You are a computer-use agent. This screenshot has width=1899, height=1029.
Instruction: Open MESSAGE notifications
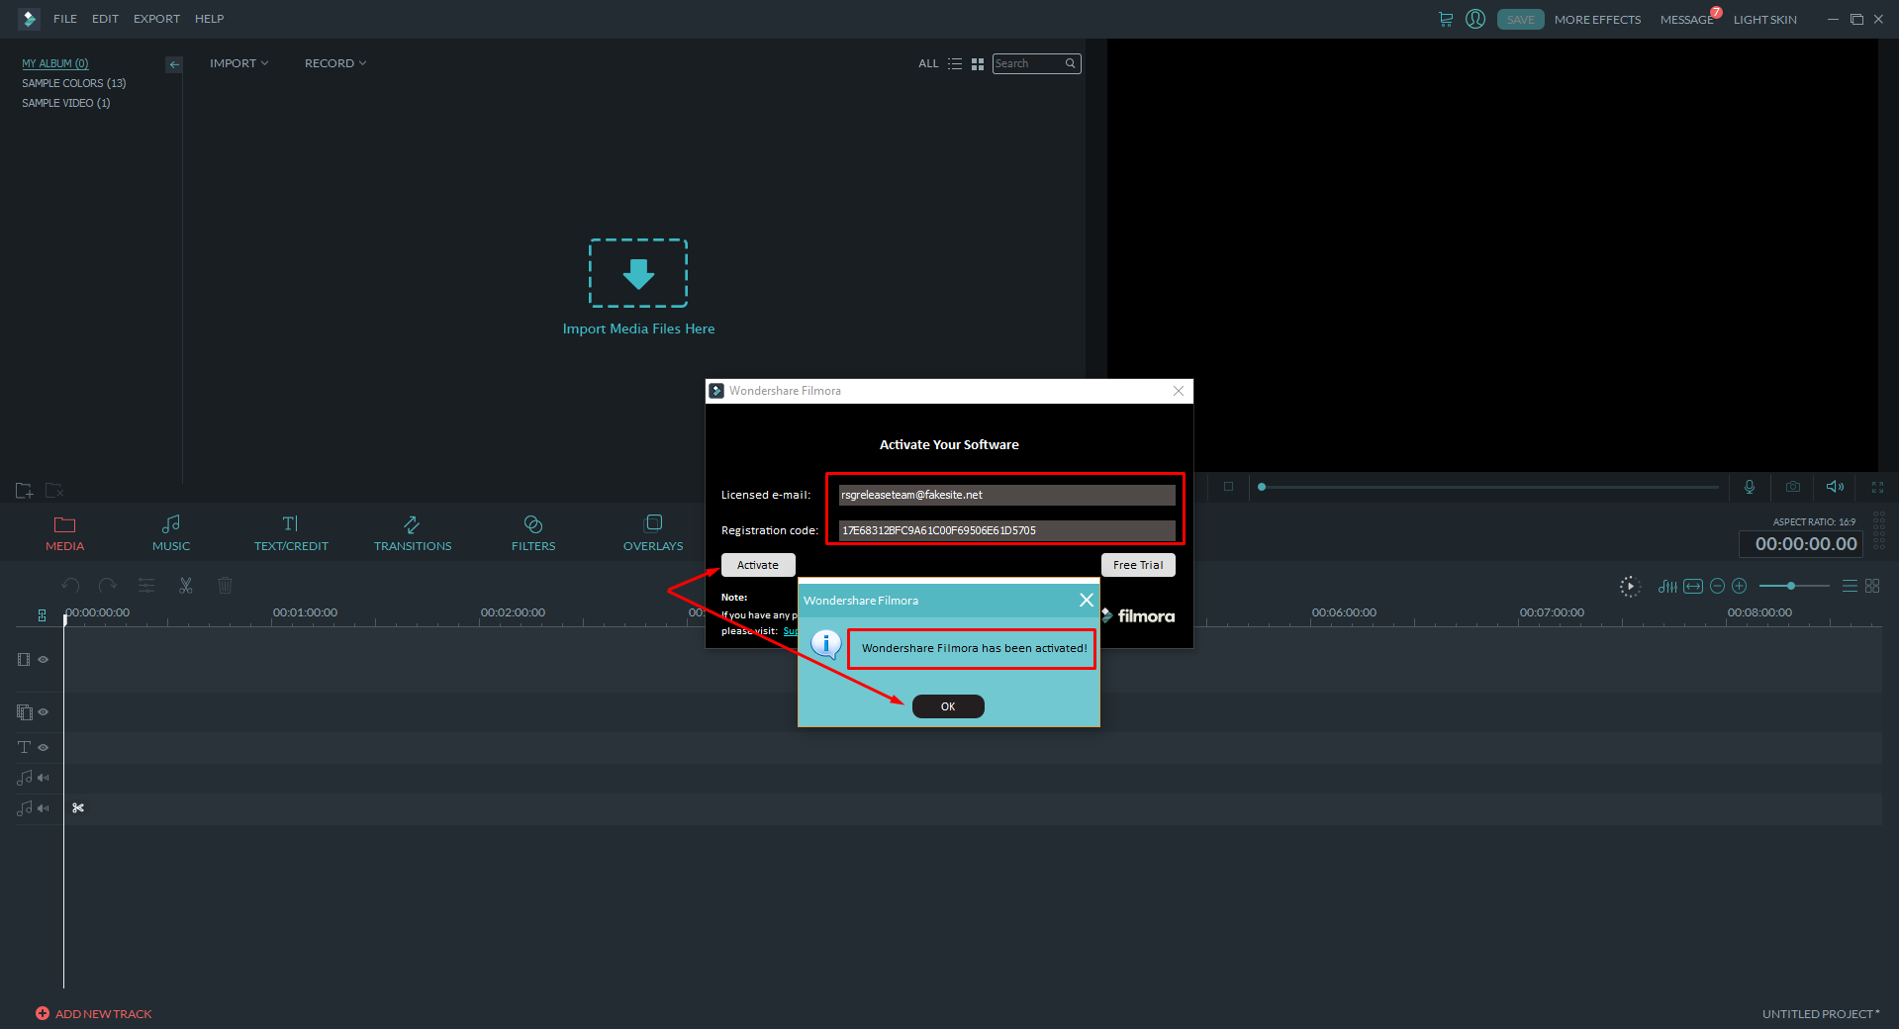[1687, 20]
